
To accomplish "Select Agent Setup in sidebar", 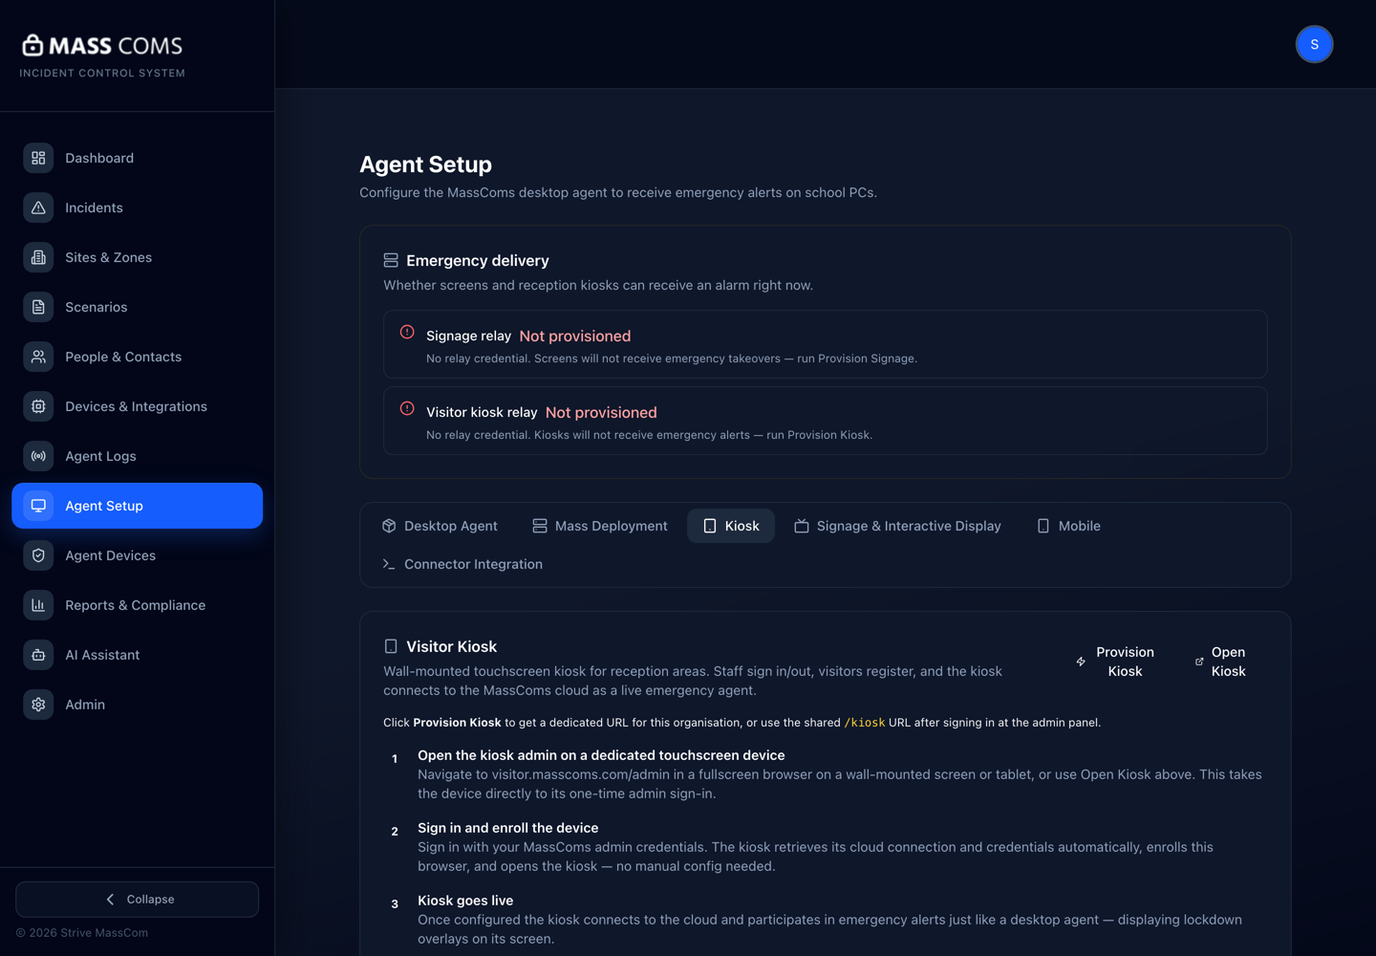I will coord(137,506).
